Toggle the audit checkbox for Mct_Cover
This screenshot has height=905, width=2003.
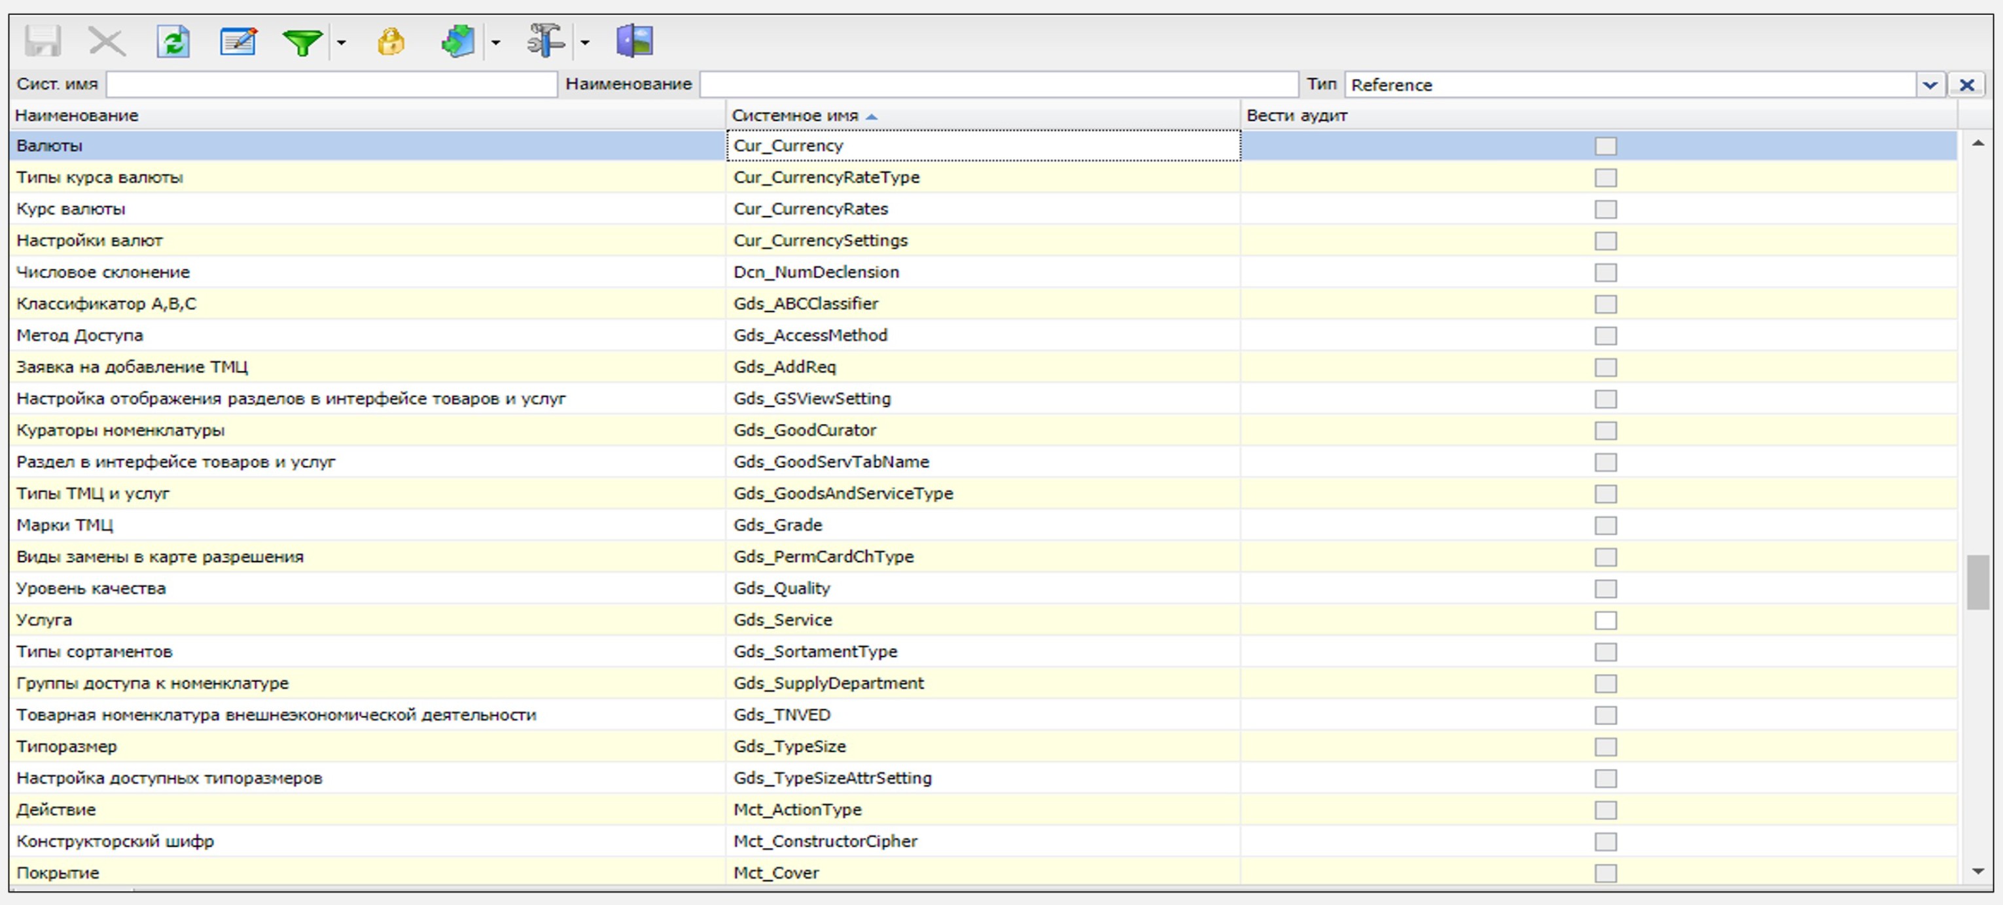pos(1606,872)
